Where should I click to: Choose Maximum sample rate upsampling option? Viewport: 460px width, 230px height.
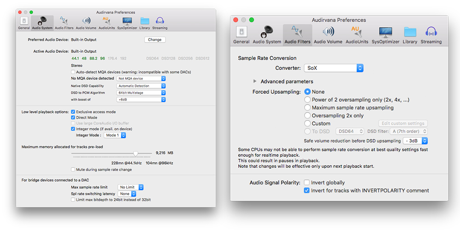pyautogui.click(x=307, y=108)
